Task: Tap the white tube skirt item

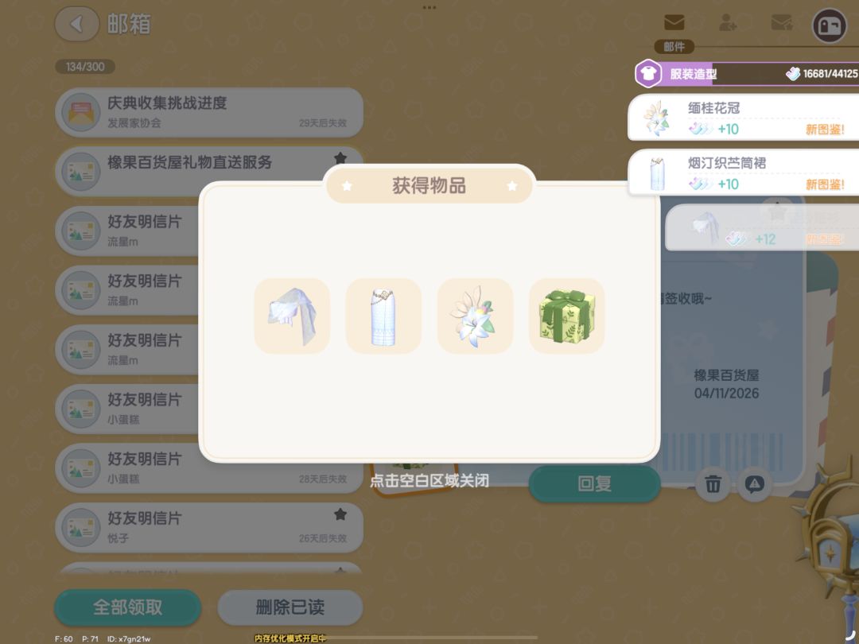Action: (383, 316)
